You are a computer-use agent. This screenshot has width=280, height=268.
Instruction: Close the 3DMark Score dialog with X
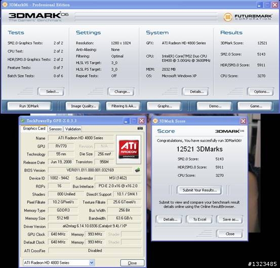pyautogui.click(x=243, y=121)
